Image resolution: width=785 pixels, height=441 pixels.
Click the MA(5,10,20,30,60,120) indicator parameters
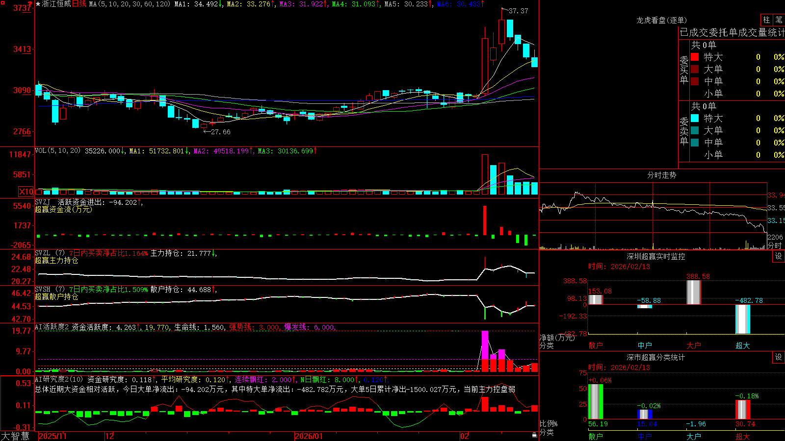click(129, 4)
